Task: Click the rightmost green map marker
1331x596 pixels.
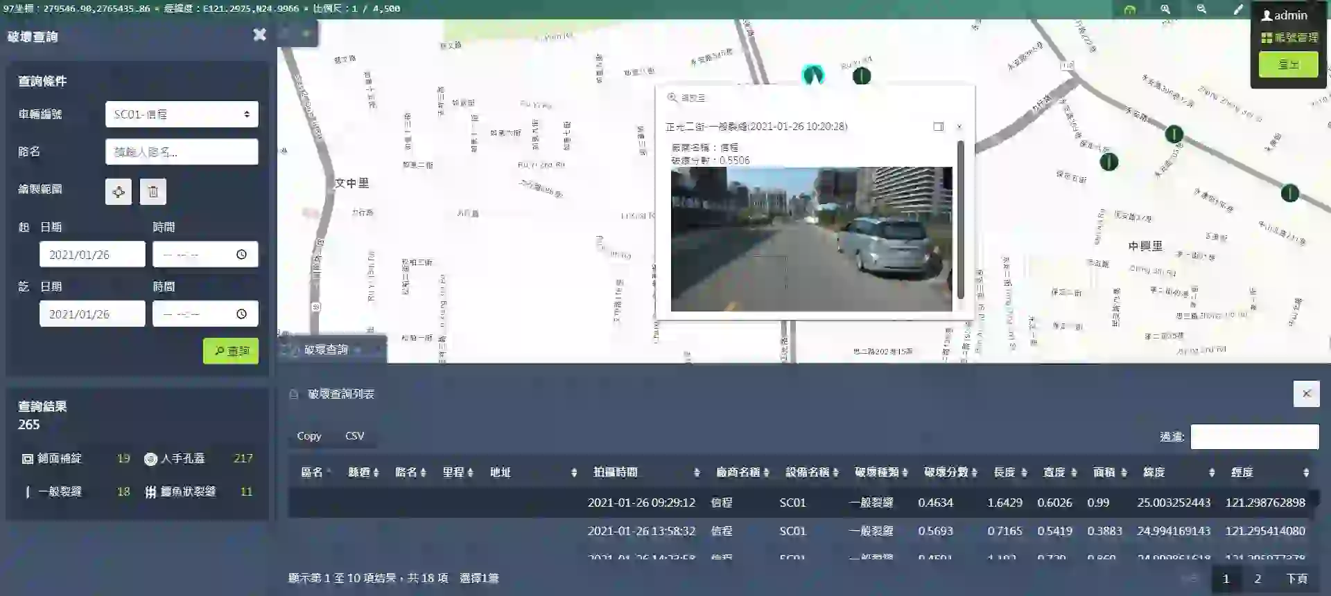Action: click(x=1289, y=193)
